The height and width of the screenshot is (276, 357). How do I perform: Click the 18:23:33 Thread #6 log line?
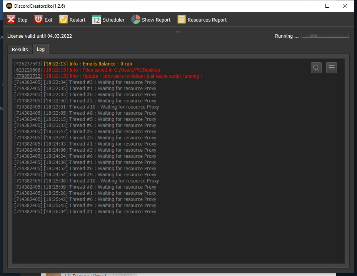tap(85, 125)
